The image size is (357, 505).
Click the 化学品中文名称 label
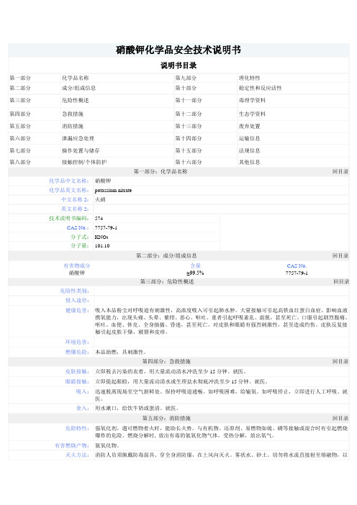point(69,181)
